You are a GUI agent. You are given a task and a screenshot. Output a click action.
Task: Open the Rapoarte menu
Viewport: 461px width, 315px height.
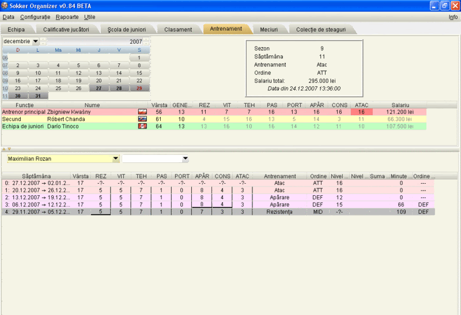point(67,17)
